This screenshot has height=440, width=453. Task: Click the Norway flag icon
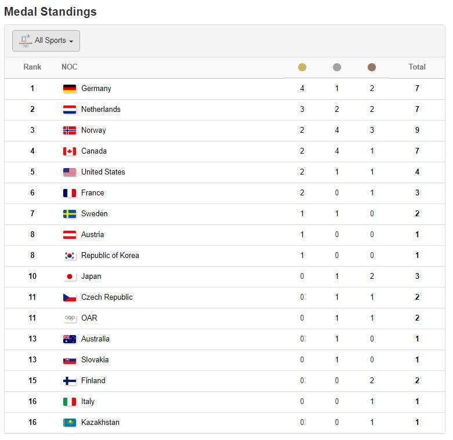[x=70, y=130]
